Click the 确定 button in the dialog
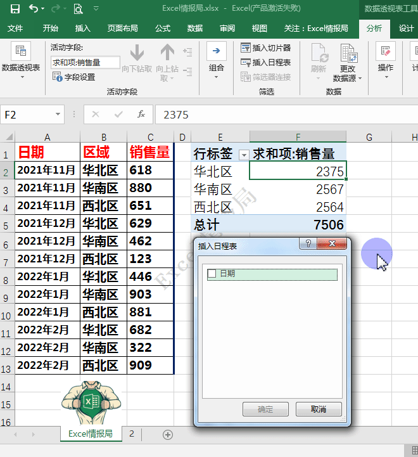The width and height of the screenshot is (418, 457). point(265,409)
